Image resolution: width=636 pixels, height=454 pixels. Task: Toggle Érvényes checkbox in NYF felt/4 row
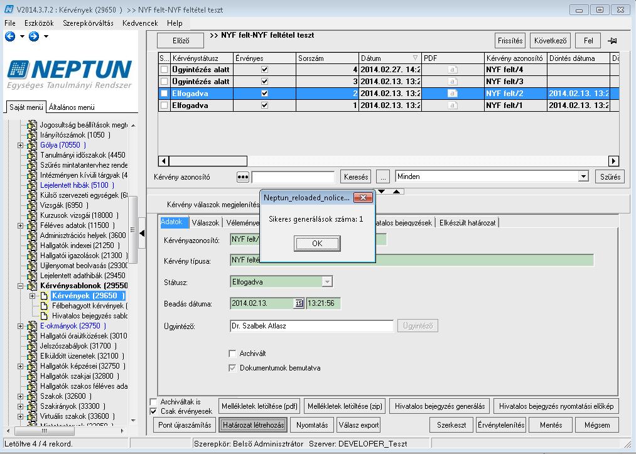click(x=264, y=70)
